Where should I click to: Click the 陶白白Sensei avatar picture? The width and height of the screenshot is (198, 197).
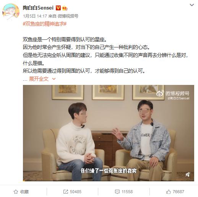11,12
